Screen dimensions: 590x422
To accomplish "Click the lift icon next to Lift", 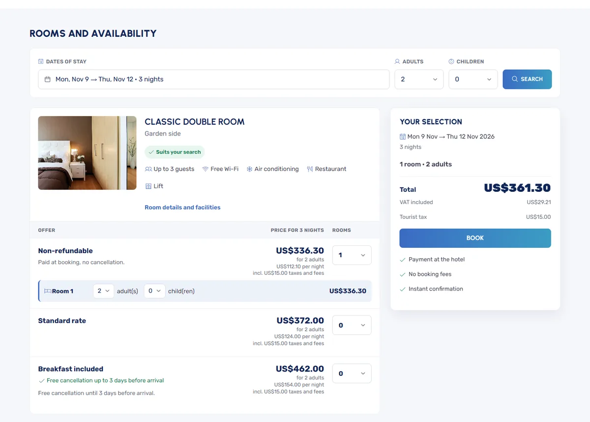I will (148, 186).
